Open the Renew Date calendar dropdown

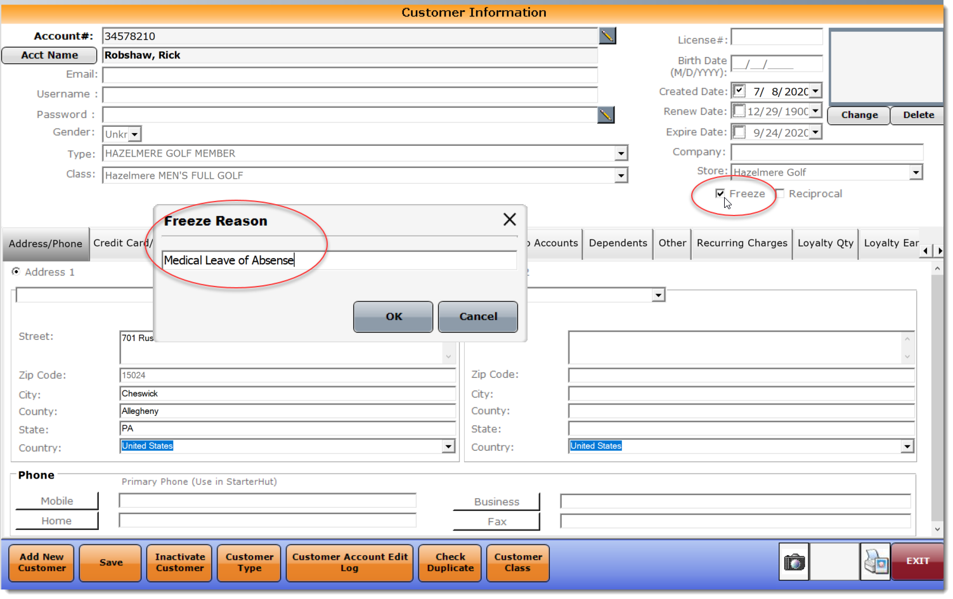[815, 111]
